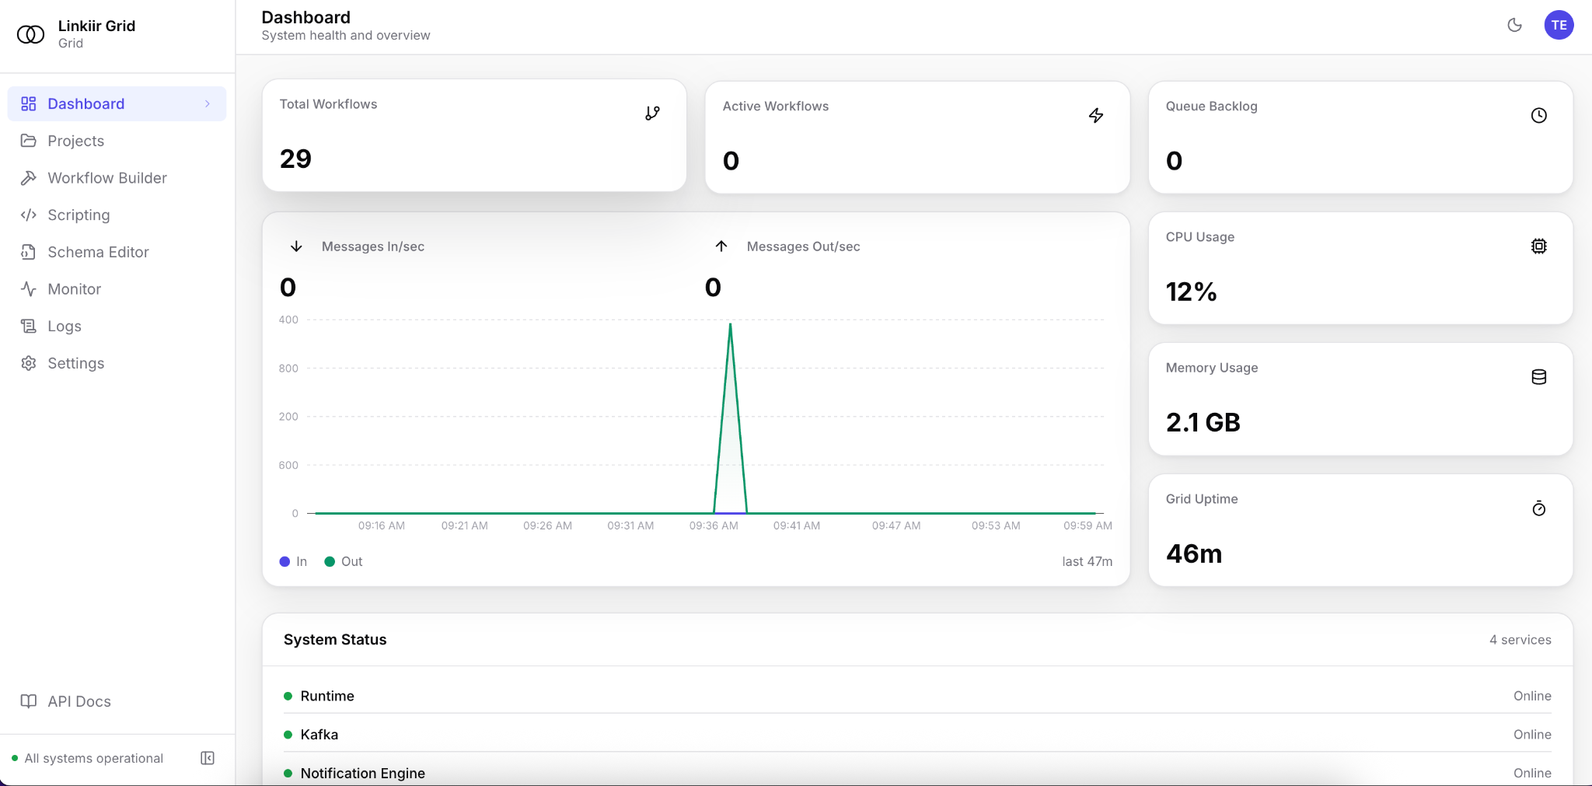The width and height of the screenshot is (1592, 786).
Task: Click the API Docs book icon
Action: click(x=29, y=701)
